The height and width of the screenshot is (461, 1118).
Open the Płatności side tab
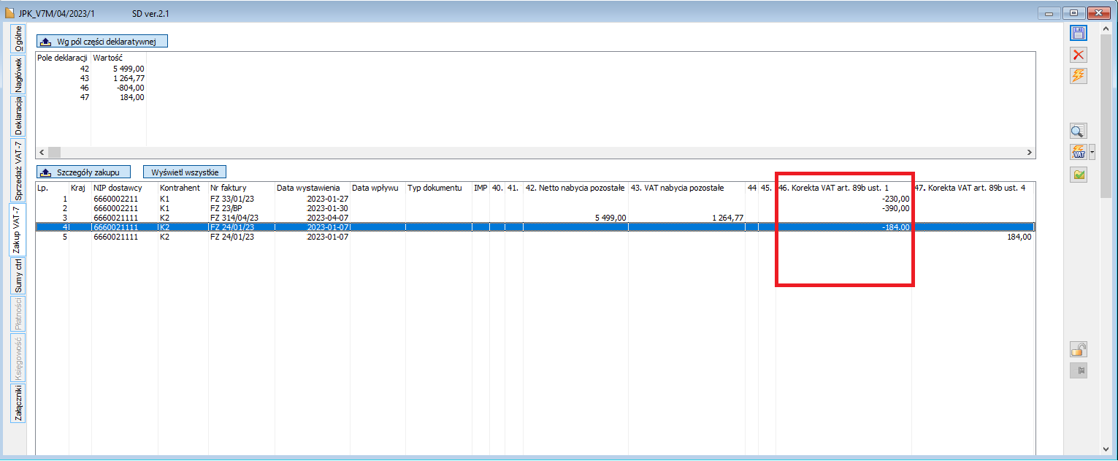(18, 314)
